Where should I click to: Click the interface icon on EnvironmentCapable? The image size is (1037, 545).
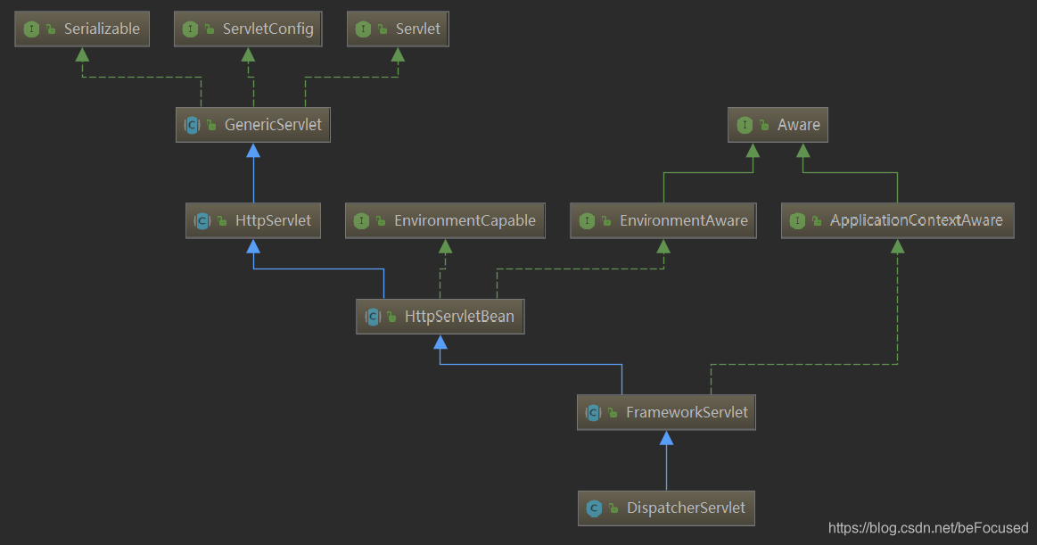pos(361,221)
